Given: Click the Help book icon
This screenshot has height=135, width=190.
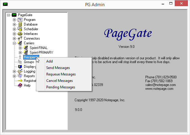Looking at the screenshot, I should click(20, 85).
